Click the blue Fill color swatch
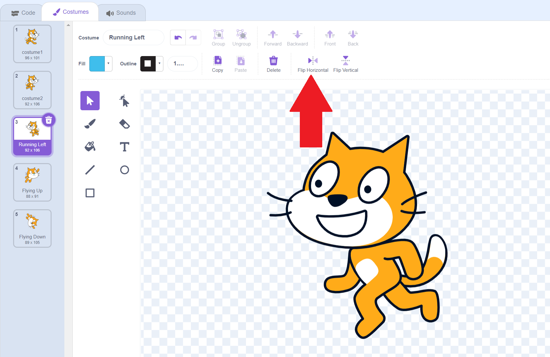This screenshot has height=357, width=550. (x=97, y=63)
